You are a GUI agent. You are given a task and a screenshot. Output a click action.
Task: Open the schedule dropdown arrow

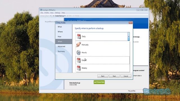click(x=129, y=36)
